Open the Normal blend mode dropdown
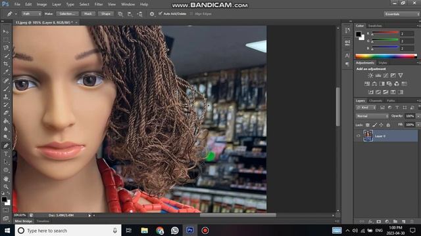This screenshot has width=421, height=236. click(372, 116)
